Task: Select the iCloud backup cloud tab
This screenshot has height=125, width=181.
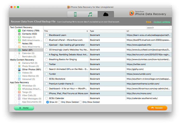Action: click(x=106, y=14)
